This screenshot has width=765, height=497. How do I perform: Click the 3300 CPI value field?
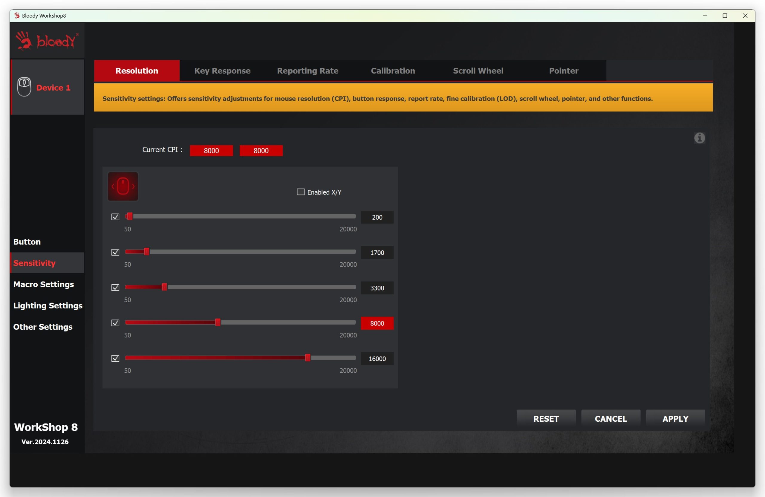(377, 288)
